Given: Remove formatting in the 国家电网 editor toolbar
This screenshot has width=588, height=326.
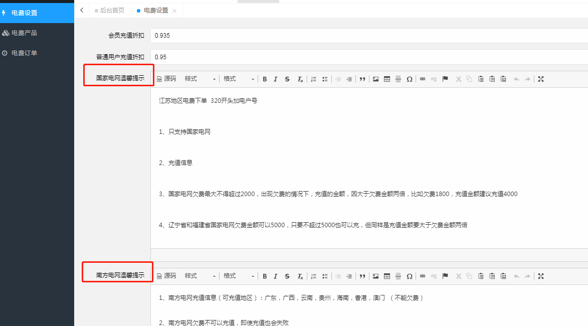Looking at the screenshot, I should pyautogui.click(x=300, y=79).
